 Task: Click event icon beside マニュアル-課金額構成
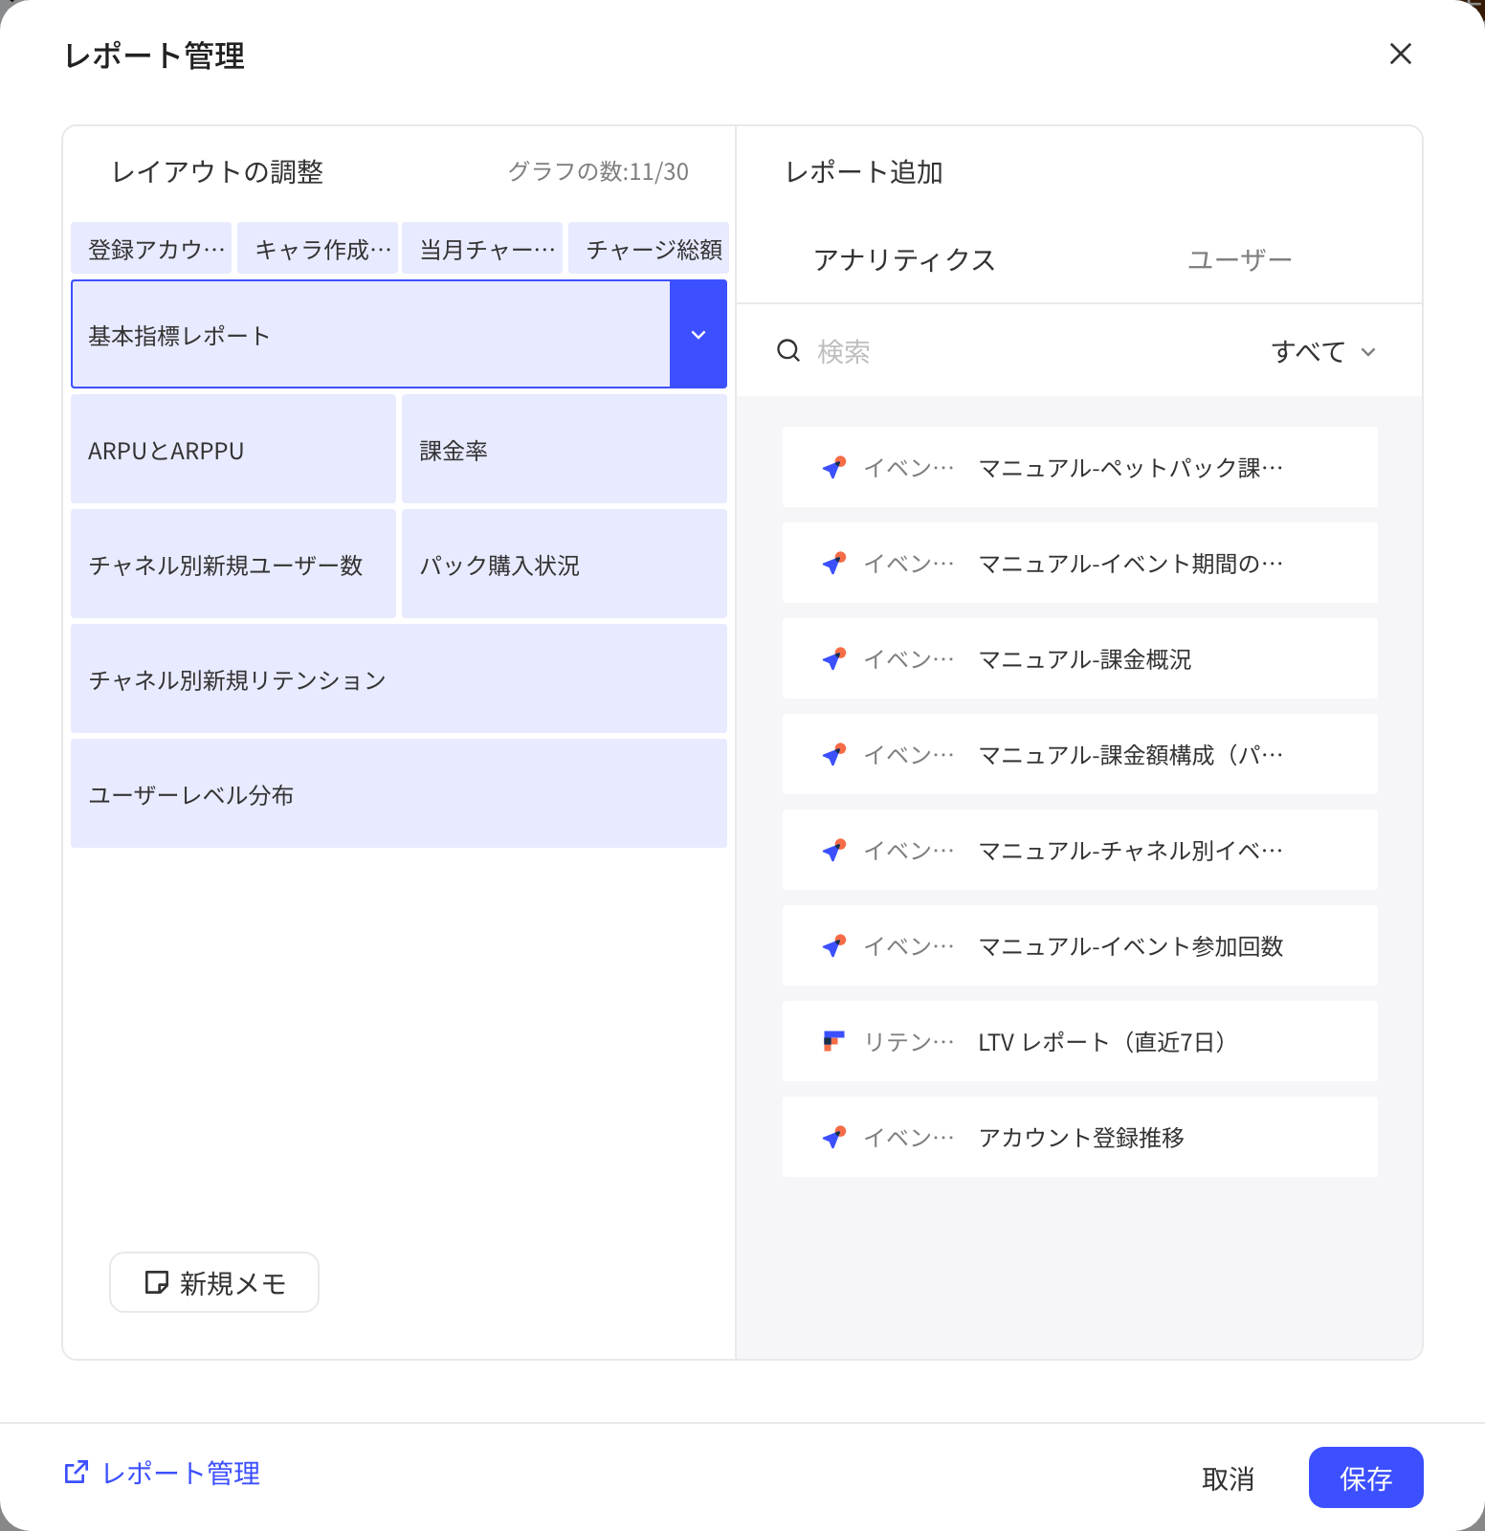834,755
